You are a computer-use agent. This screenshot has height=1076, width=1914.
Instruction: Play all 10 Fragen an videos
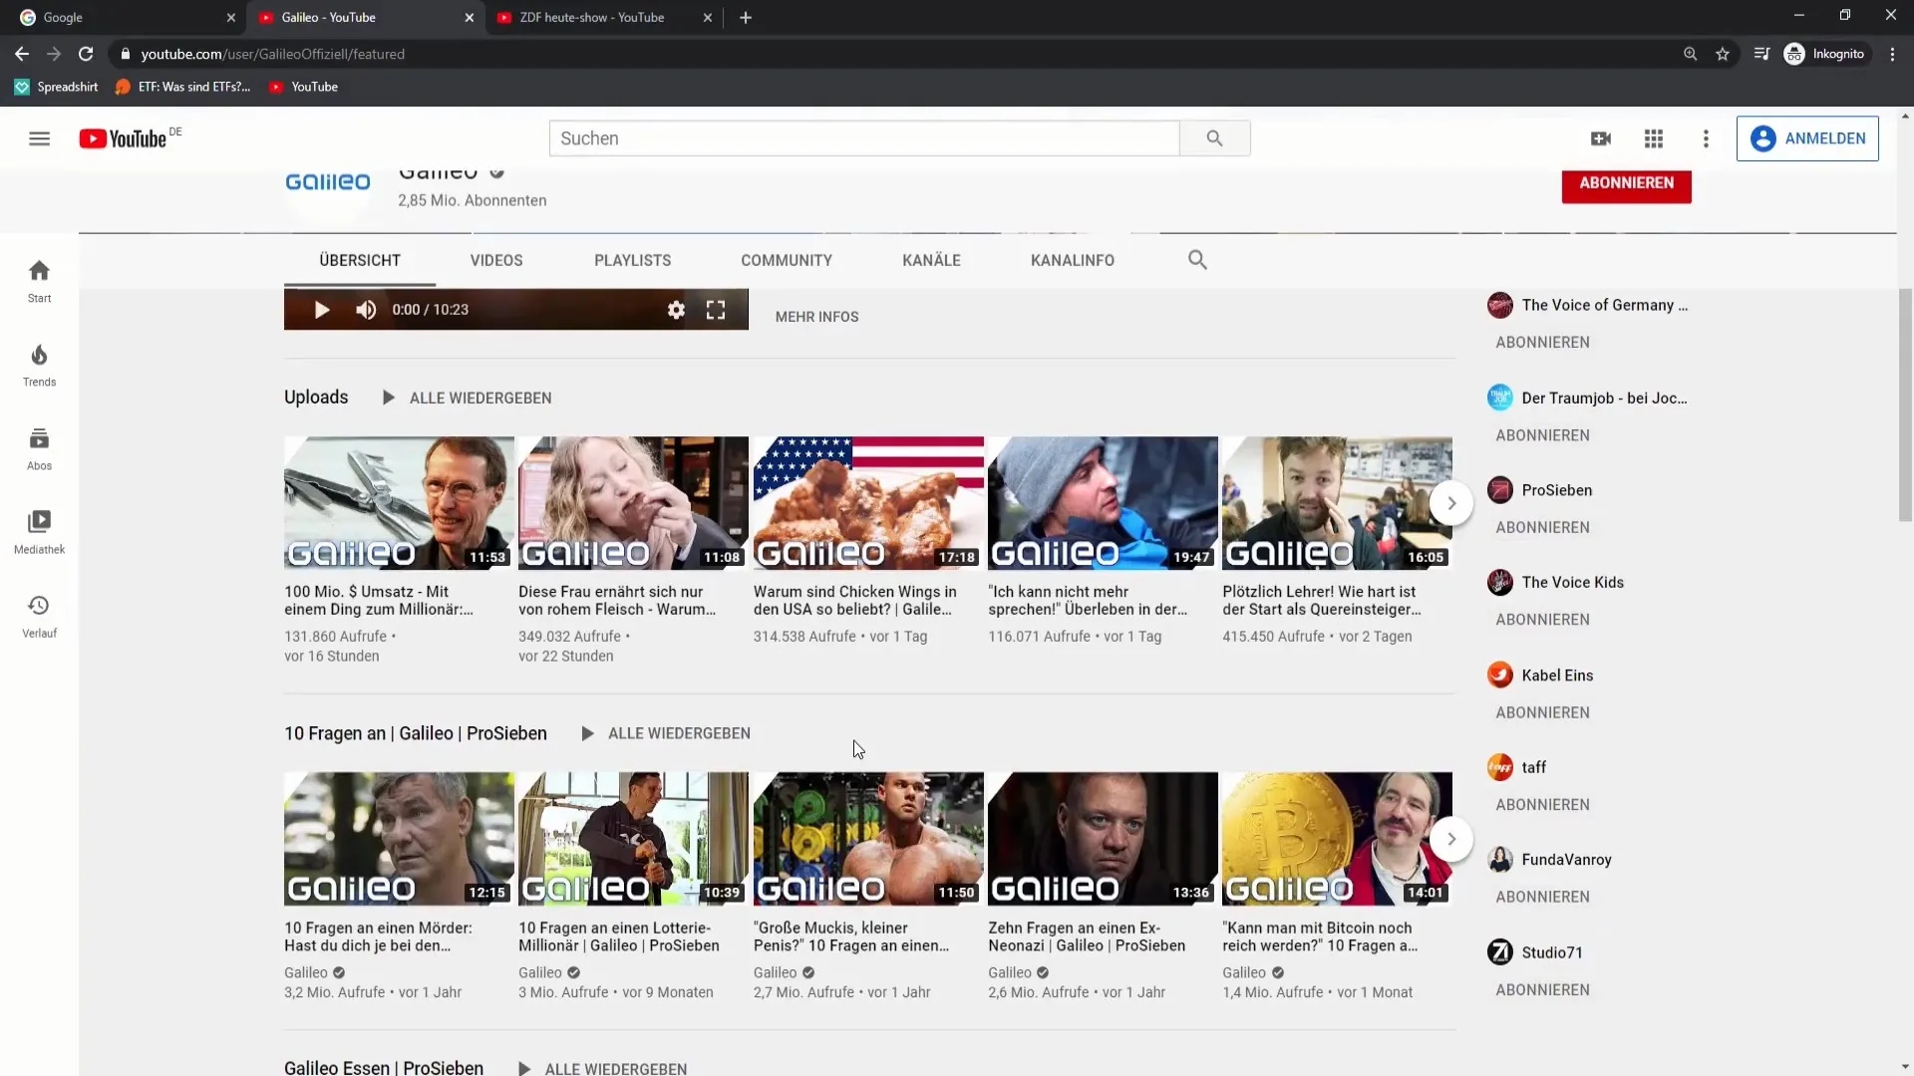coord(666,733)
